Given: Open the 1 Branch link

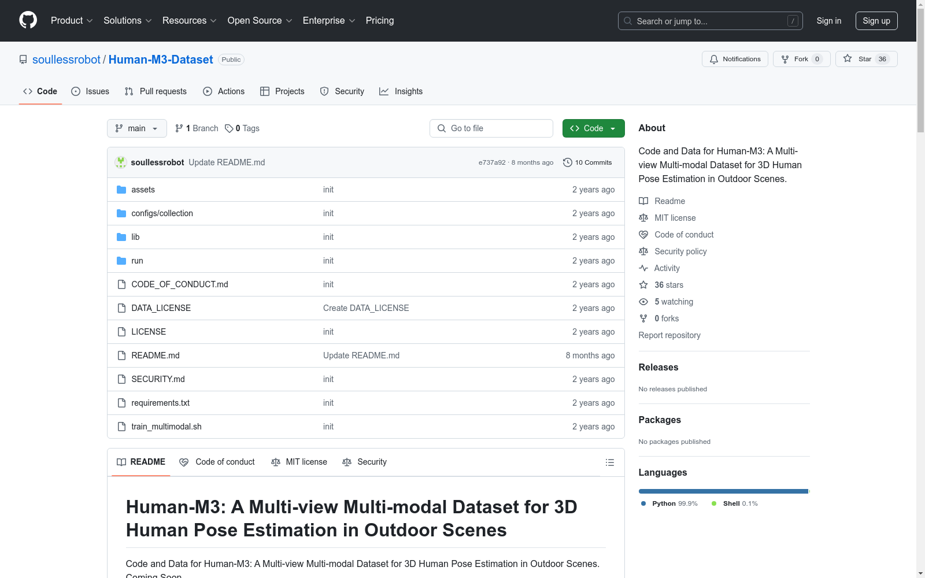Looking at the screenshot, I should (197, 128).
